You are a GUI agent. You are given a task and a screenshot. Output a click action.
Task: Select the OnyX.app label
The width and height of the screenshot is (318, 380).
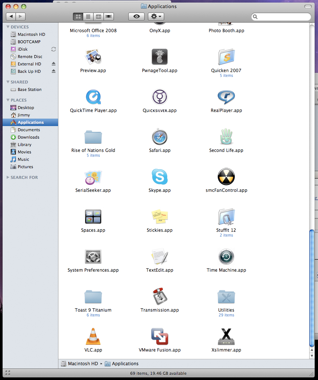point(159,31)
